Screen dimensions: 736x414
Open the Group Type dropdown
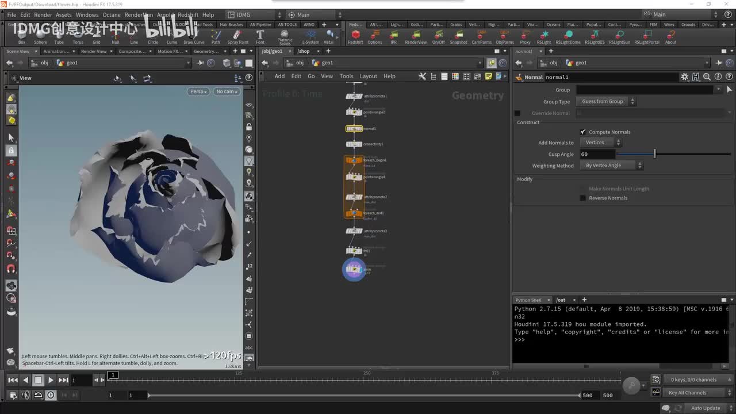point(605,102)
